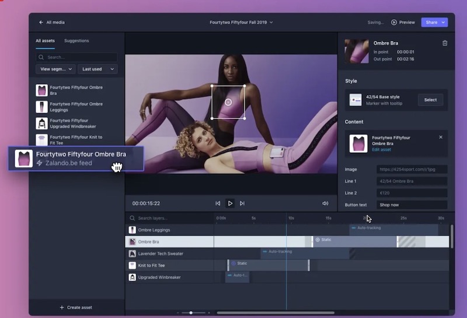Open the Last used sort dropdown
467x318 pixels.
(x=97, y=69)
